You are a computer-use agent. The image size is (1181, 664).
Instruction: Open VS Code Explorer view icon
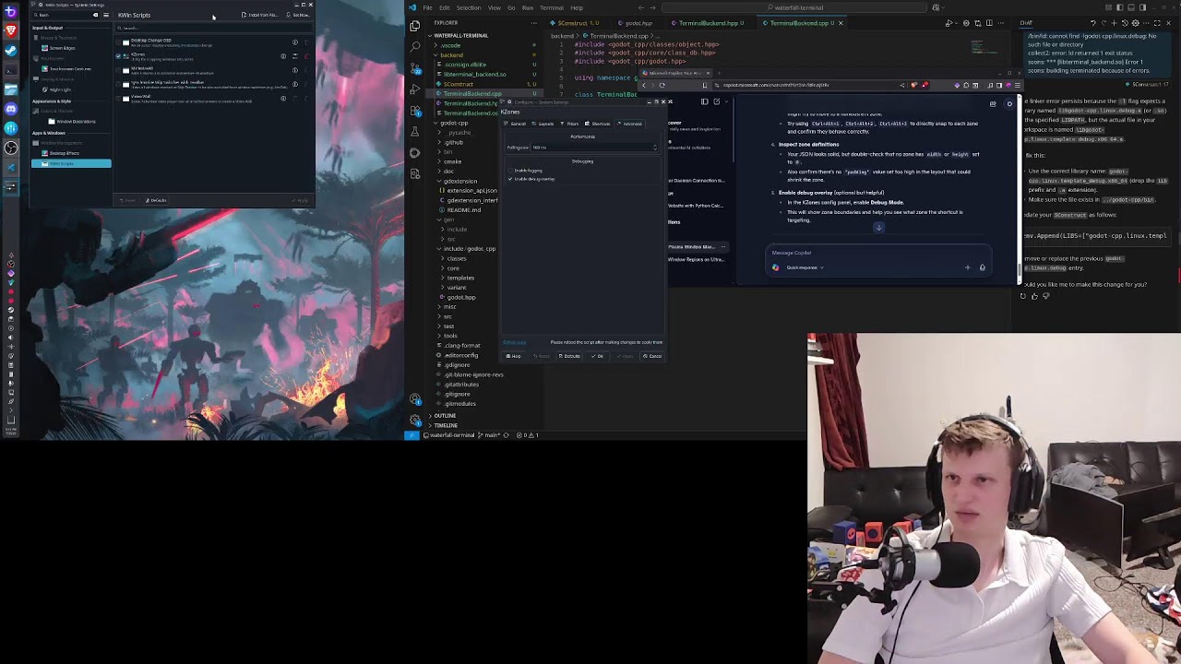(414, 26)
